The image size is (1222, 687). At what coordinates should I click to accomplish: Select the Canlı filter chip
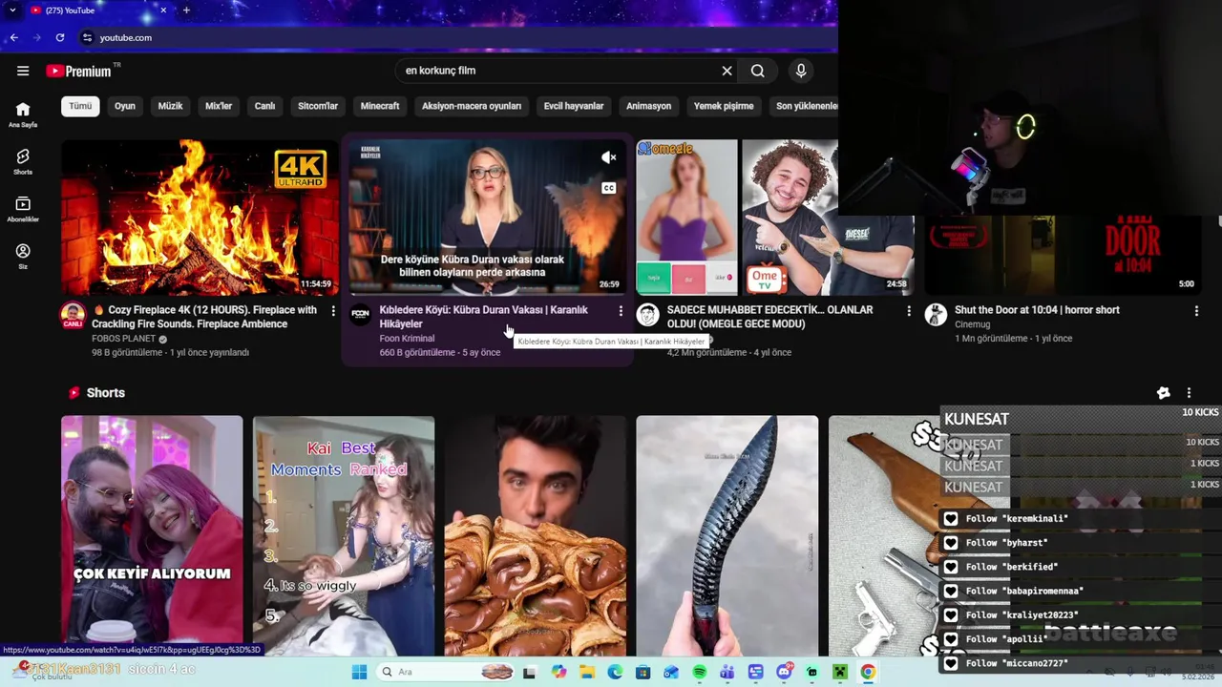tap(264, 106)
